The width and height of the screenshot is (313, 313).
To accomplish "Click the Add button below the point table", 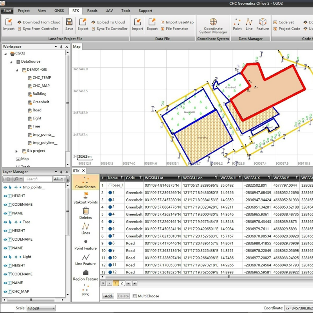I will (x=108, y=296).
